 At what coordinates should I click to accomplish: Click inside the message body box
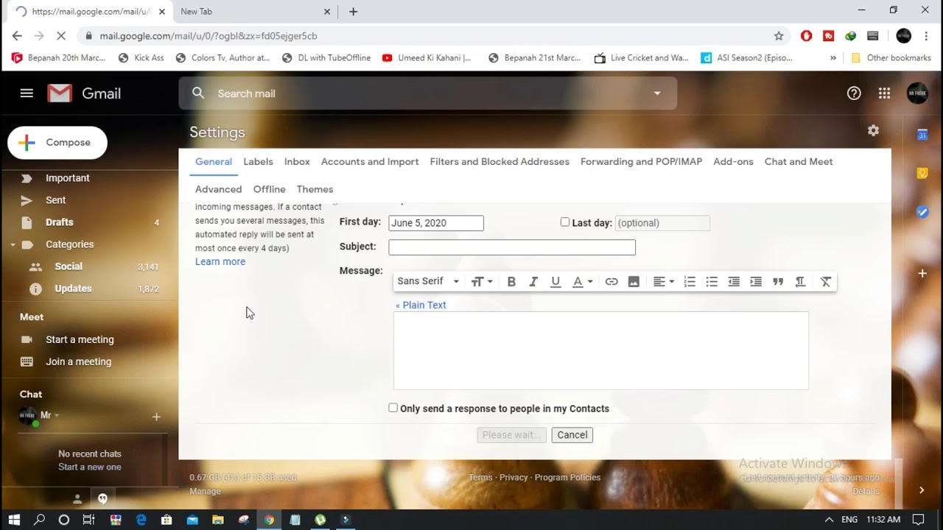(x=601, y=350)
